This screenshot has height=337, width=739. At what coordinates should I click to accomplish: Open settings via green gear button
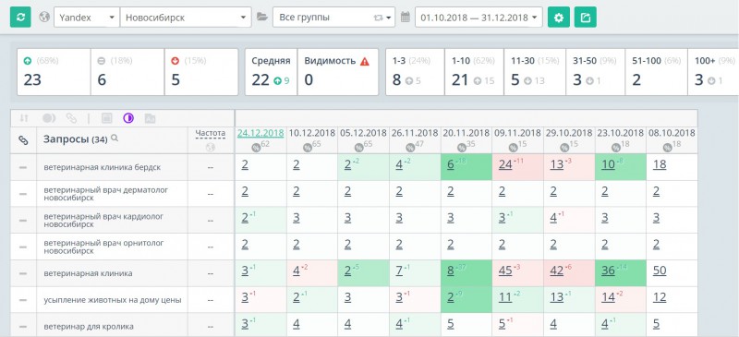[x=559, y=18]
